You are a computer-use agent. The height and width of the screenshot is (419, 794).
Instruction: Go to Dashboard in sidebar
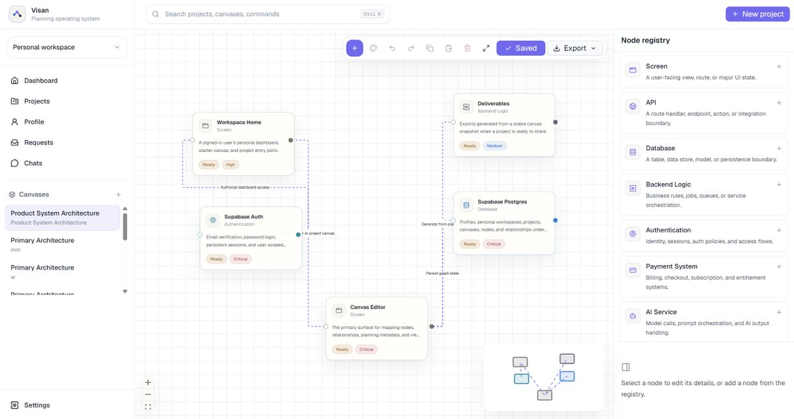[x=67, y=81]
